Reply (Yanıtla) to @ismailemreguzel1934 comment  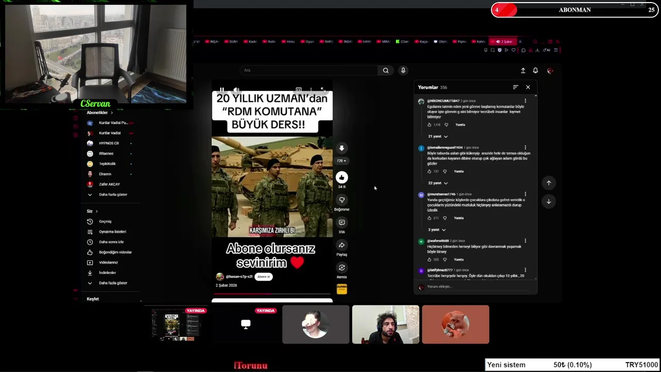(x=459, y=171)
